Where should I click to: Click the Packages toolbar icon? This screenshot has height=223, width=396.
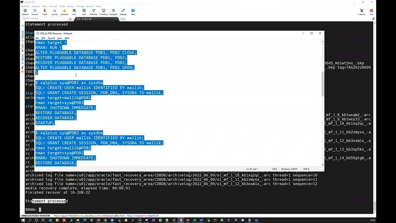(x=113, y=12)
